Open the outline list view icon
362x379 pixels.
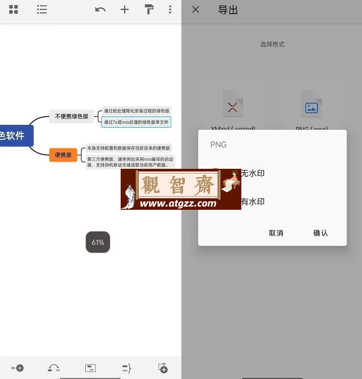pos(42,9)
